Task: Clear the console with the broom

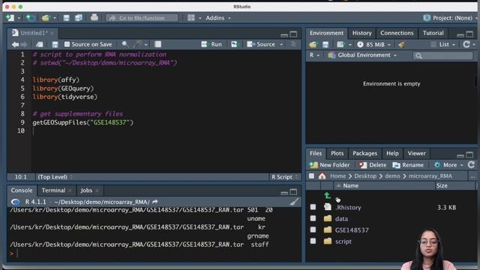Action: pos(294,202)
